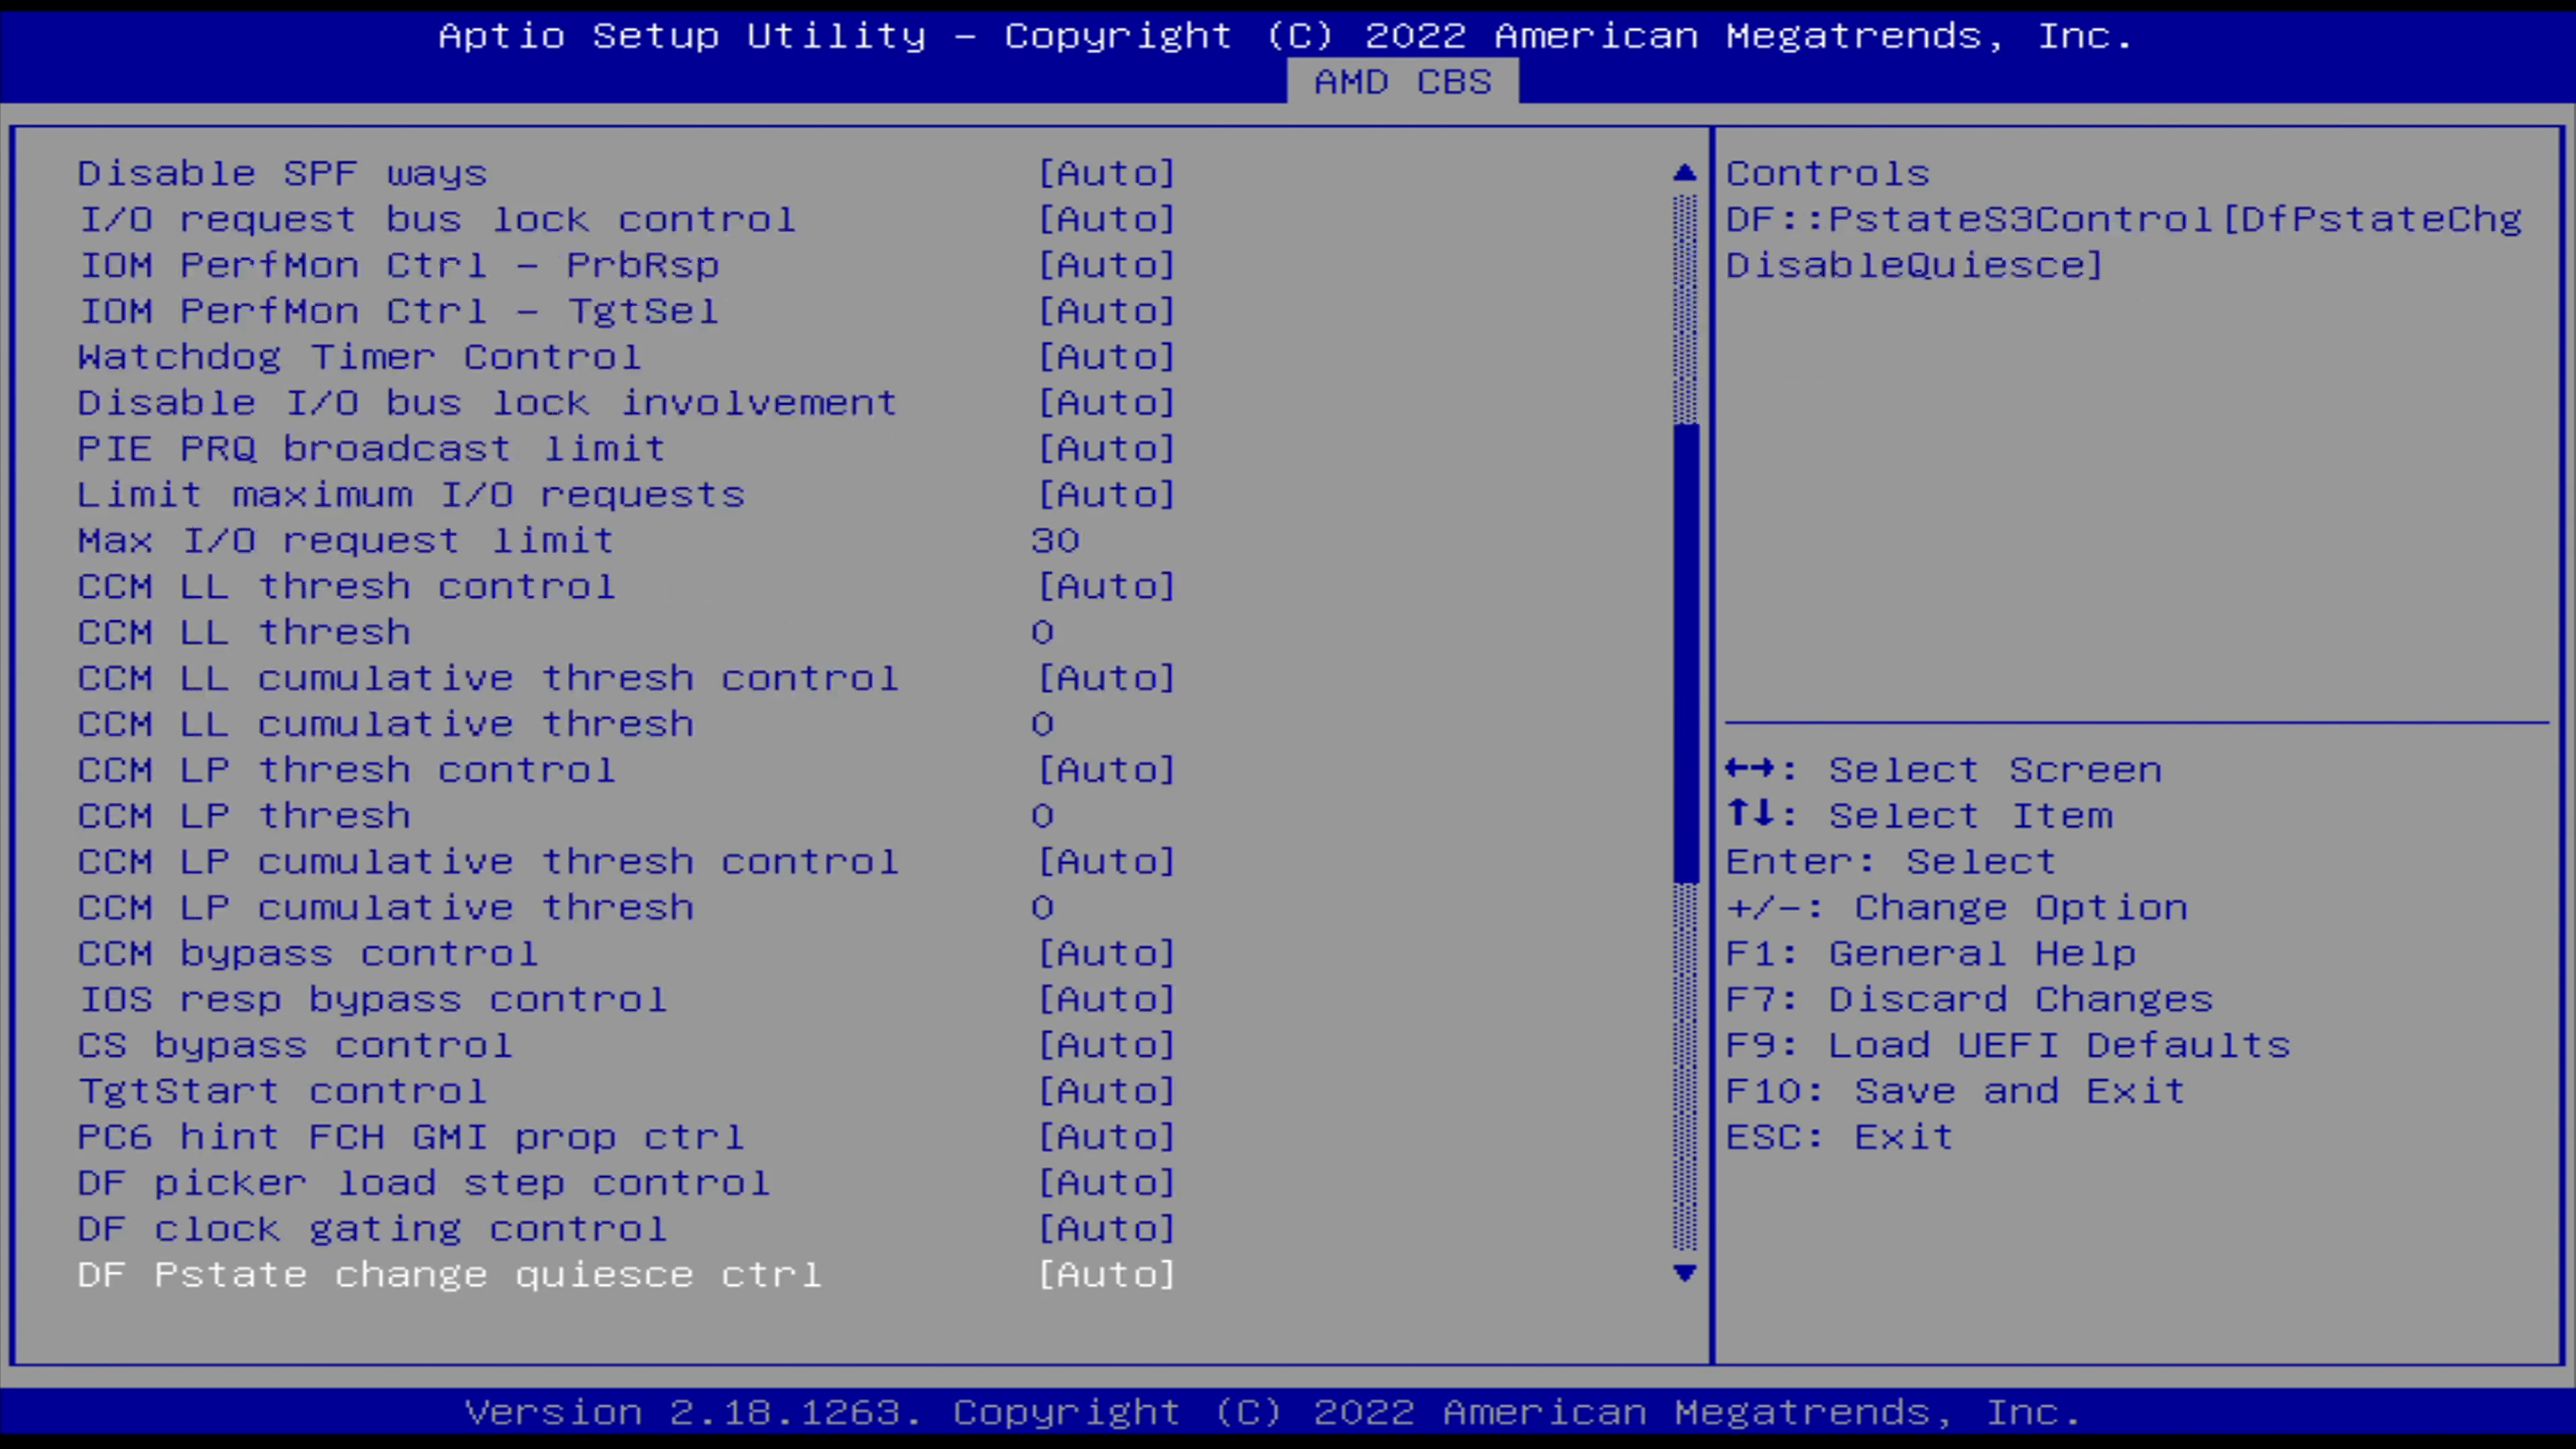Change the I/O request bus lock control value
This screenshot has height=1449, width=2576.
click(x=1107, y=220)
